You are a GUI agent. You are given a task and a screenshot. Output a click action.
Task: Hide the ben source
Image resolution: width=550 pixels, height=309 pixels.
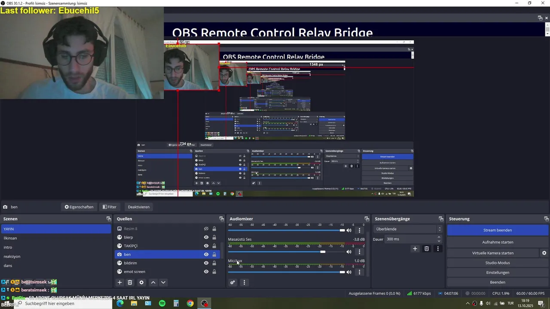pyautogui.click(x=206, y=254)
